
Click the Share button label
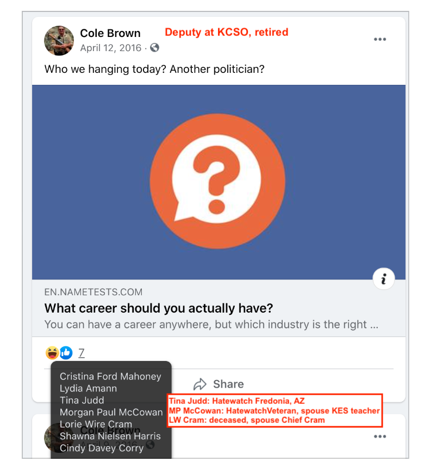pyautogui.click(x=228, y=384)
